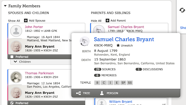Viewport: 186px width, 105px height.
Task: Click Thomas Parkinson's portrait photo
Action: point(16,77)
